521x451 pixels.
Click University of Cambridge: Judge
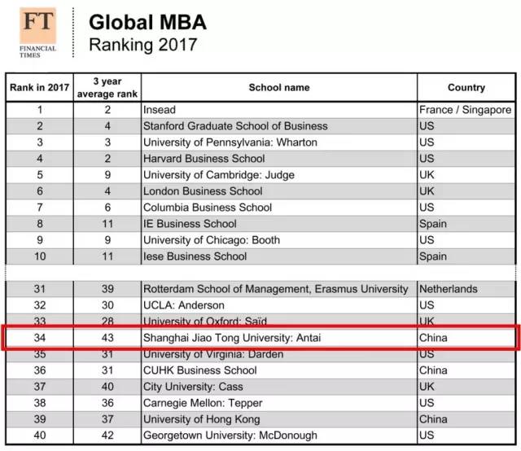pos(218,175)
